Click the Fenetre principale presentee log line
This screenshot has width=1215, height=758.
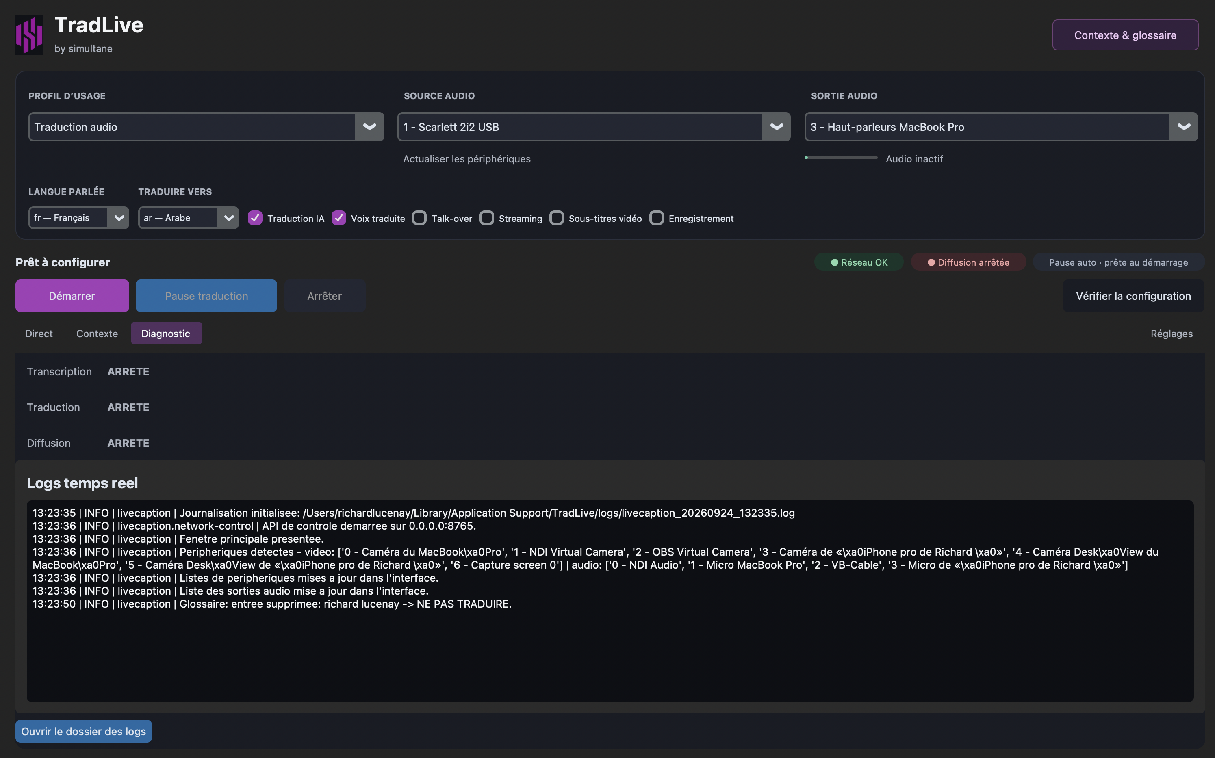pos(178,539)
